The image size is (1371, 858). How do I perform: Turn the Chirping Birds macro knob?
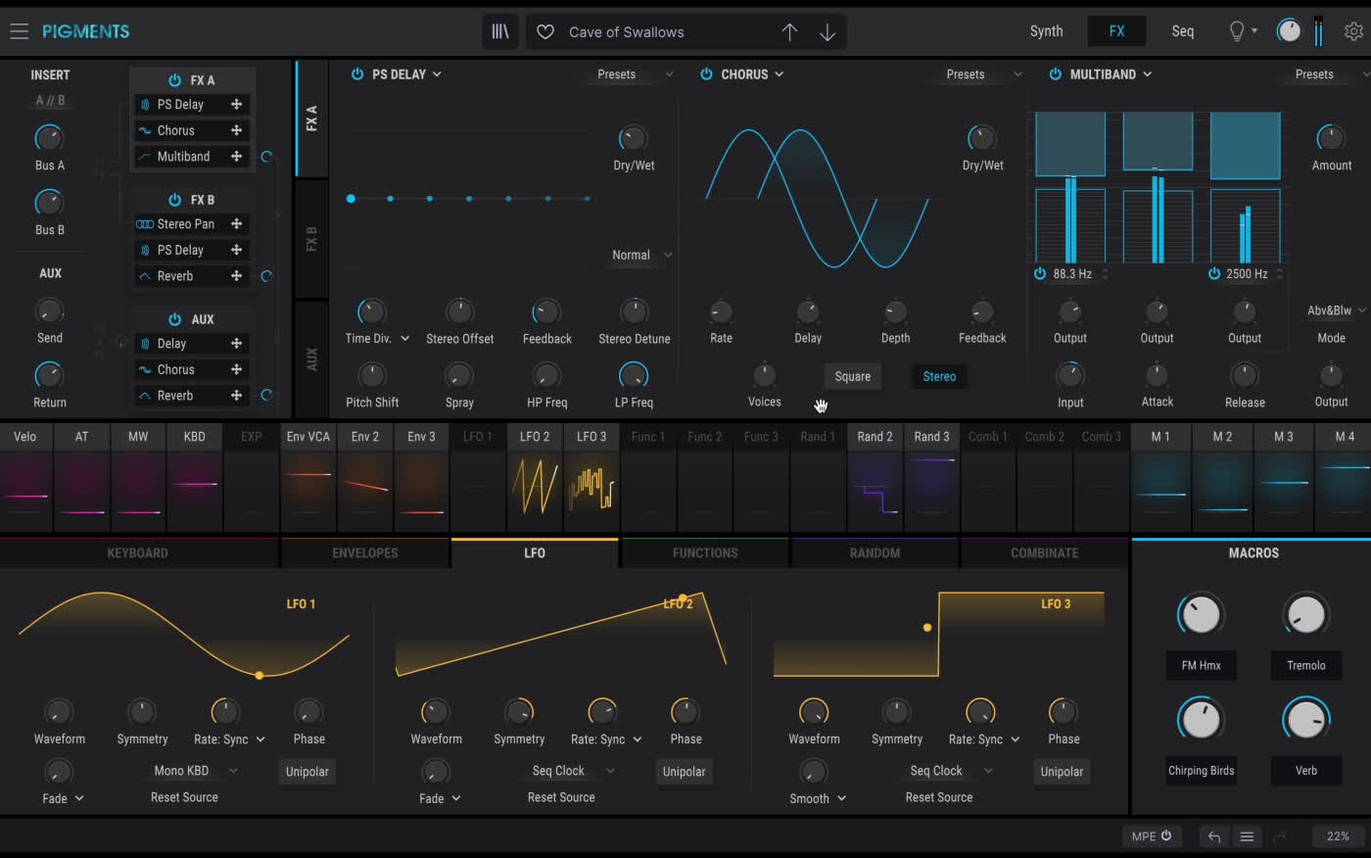pyautogui.click(x=1201, y=719)
